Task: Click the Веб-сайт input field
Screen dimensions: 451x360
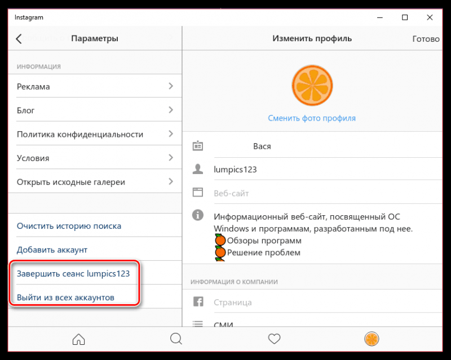Action: (328, 193)
